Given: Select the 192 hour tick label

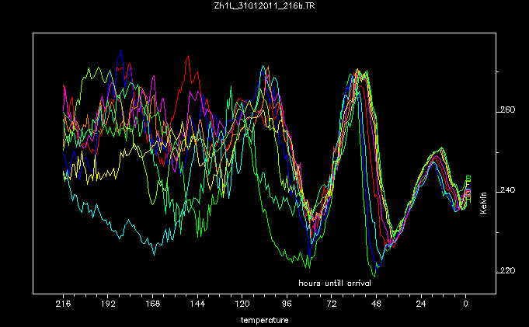Looking at the screenshot, I should point(108,306).
